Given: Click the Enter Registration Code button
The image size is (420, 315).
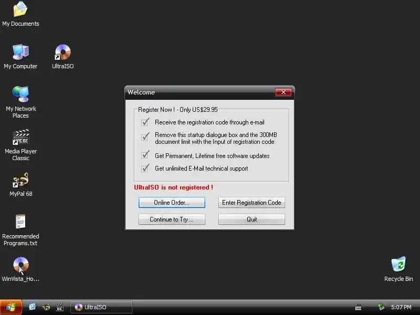Looking at the screenshot, I should tap(251, 203).
